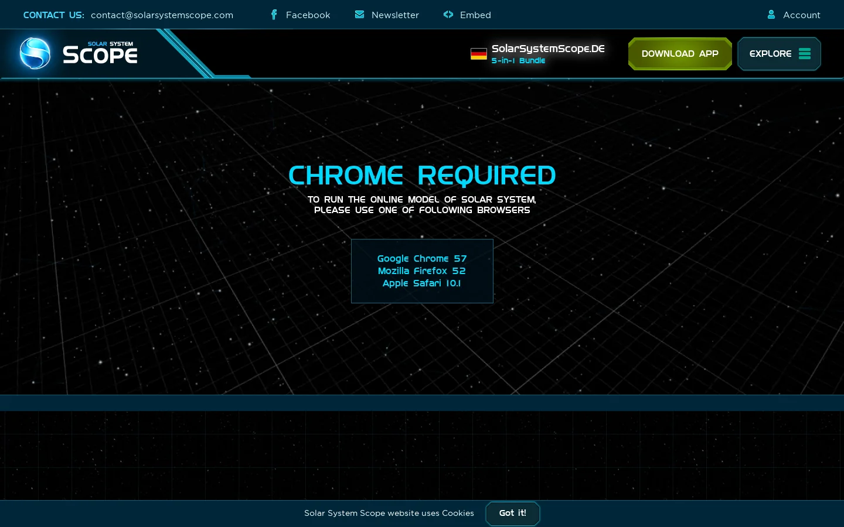Open the Newsletter link
This screenshot has height=527, width=844.
click(395, 15)
